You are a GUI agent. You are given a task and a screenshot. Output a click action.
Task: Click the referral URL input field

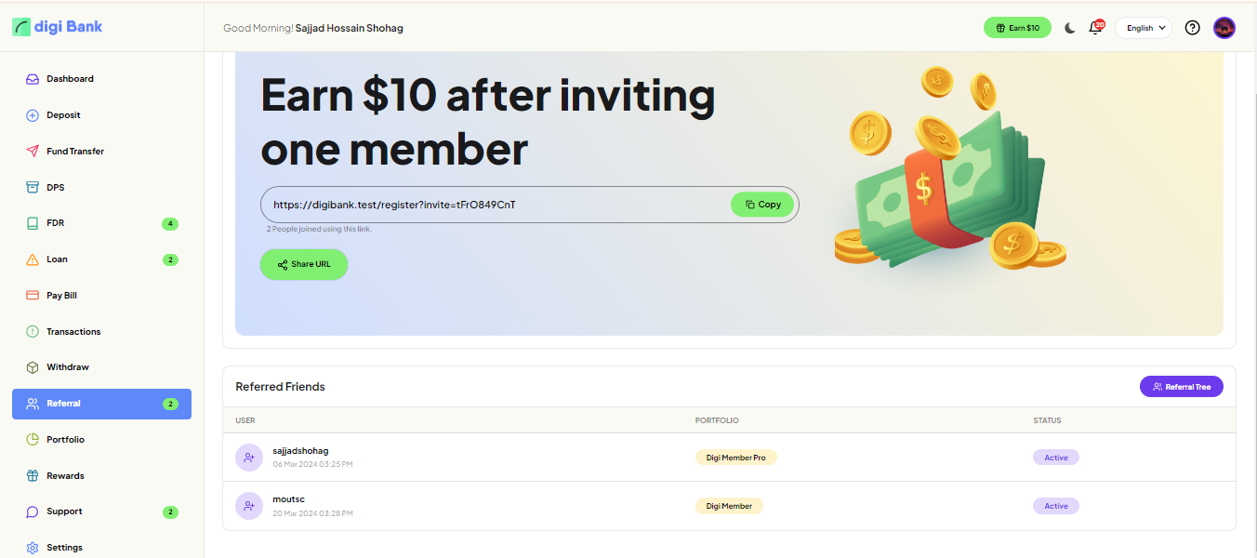[x=493, y=205]
